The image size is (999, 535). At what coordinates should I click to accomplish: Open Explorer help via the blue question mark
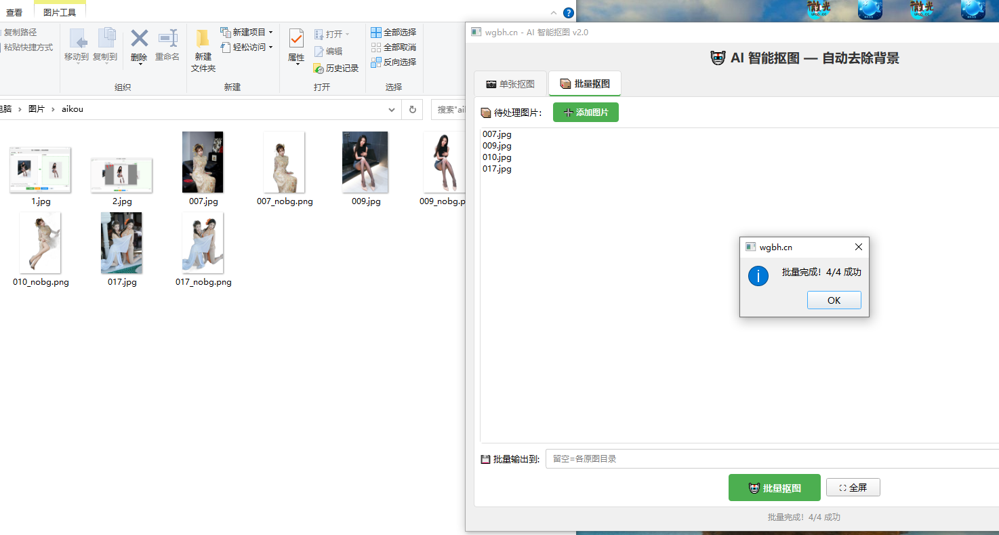(x=568, y=12)
